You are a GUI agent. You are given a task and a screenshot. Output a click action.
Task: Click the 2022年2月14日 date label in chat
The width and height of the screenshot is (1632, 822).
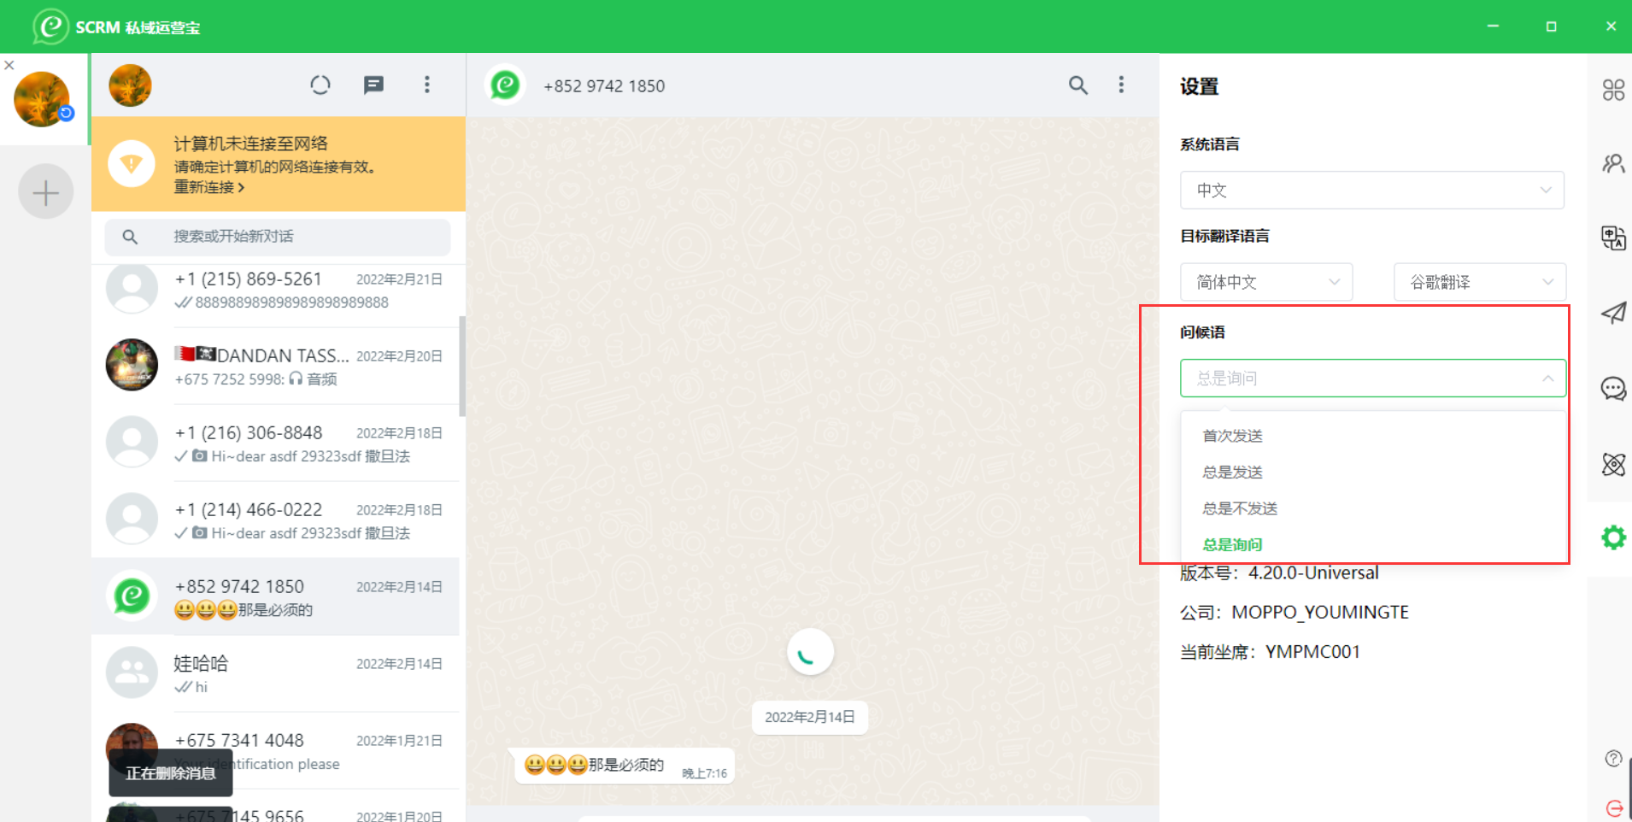click(x=810, y=718)
